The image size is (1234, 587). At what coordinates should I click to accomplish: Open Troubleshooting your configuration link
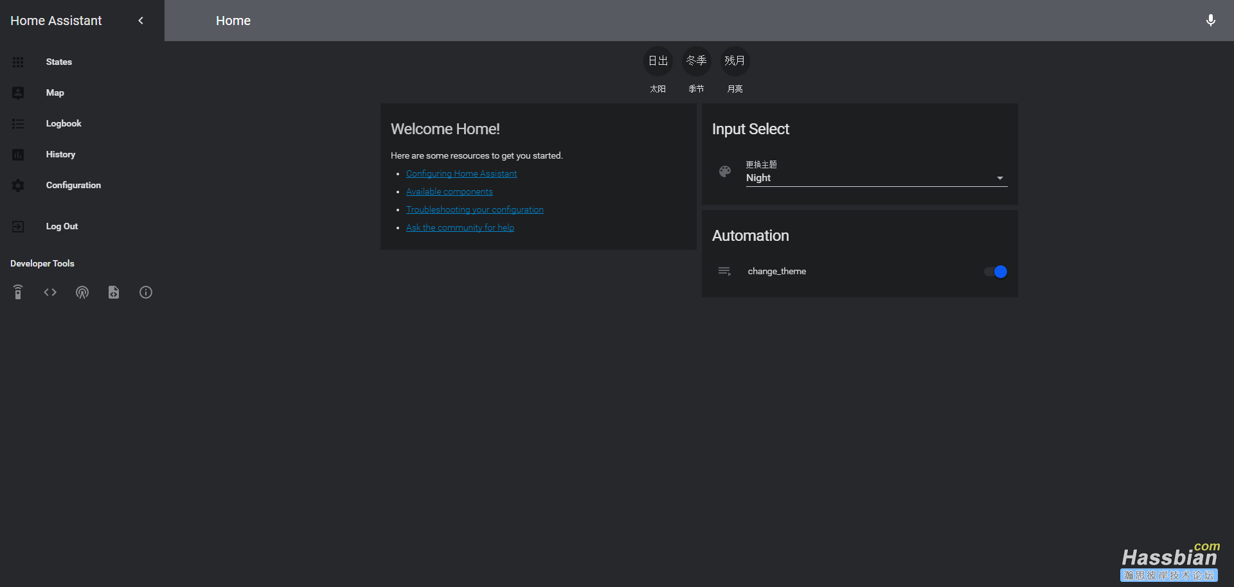coord(475,210)
